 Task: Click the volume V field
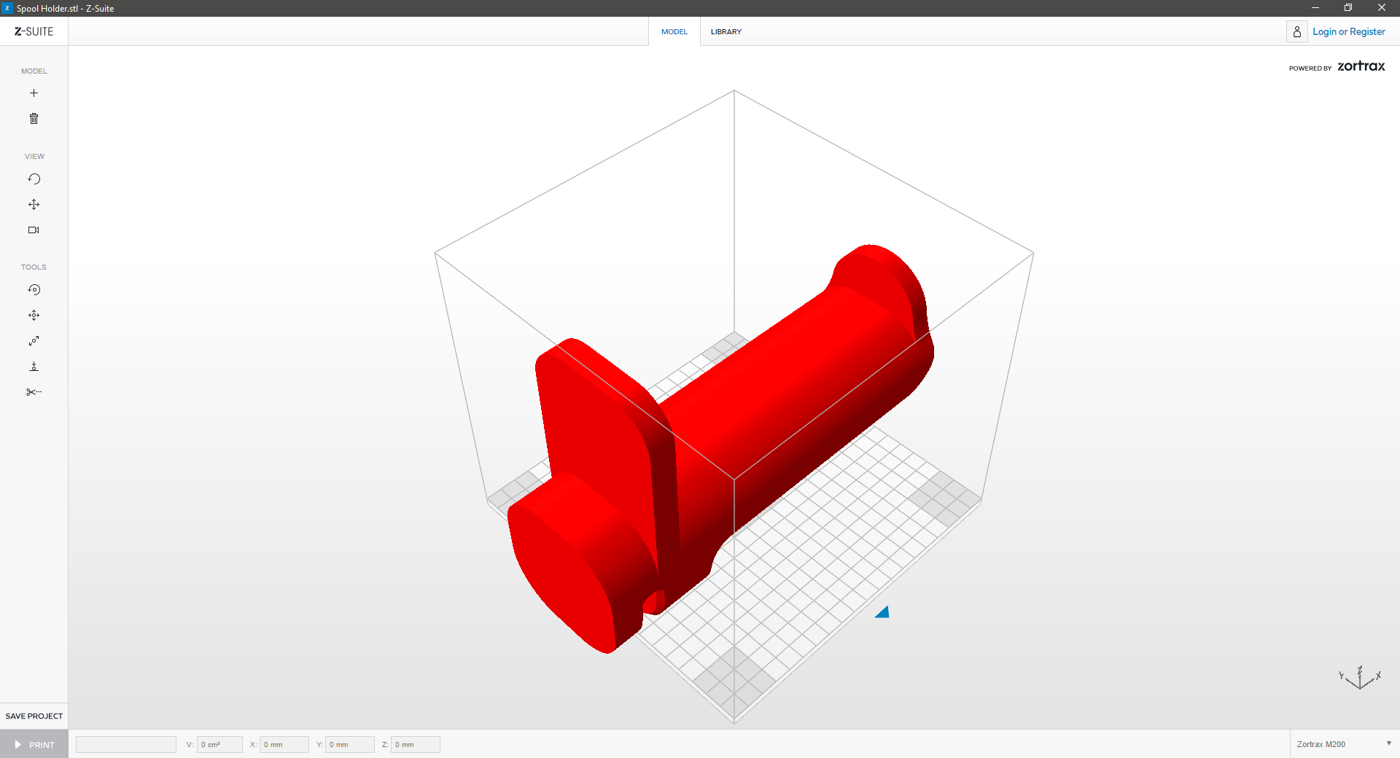(x=219, y=744)
